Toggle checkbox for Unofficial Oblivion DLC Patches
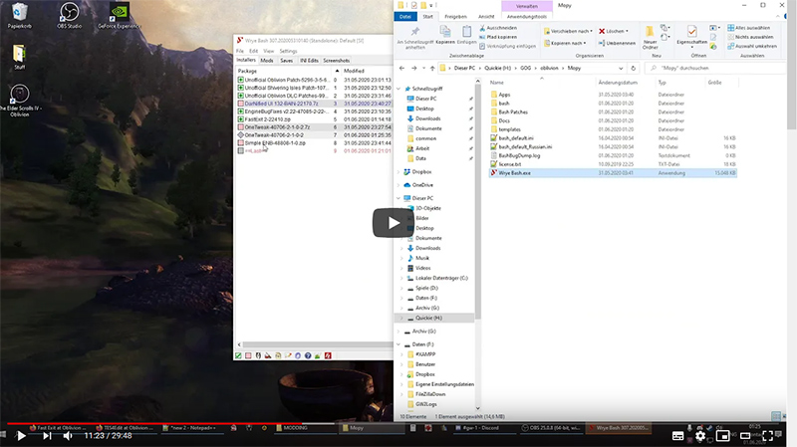The height and width of the screenshot is (447, 797). (241, 96)
